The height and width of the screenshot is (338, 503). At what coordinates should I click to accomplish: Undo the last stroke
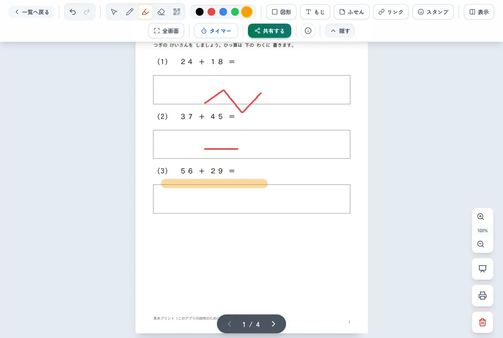coord(73,12)
